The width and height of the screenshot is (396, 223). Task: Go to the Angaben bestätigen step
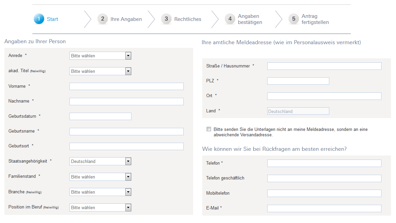250,19
